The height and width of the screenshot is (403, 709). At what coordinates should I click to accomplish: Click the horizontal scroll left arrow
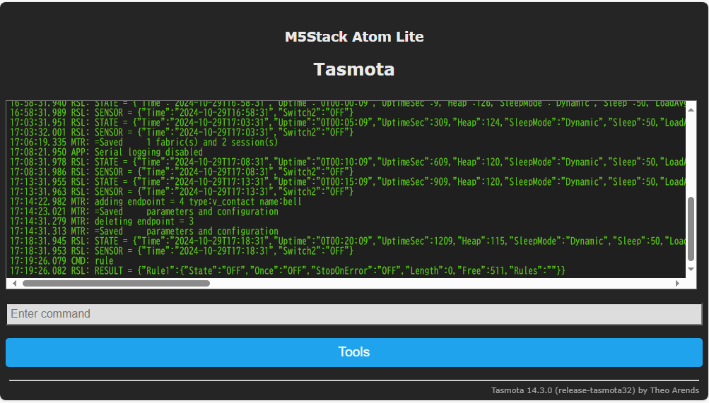[x=14, y=284]
